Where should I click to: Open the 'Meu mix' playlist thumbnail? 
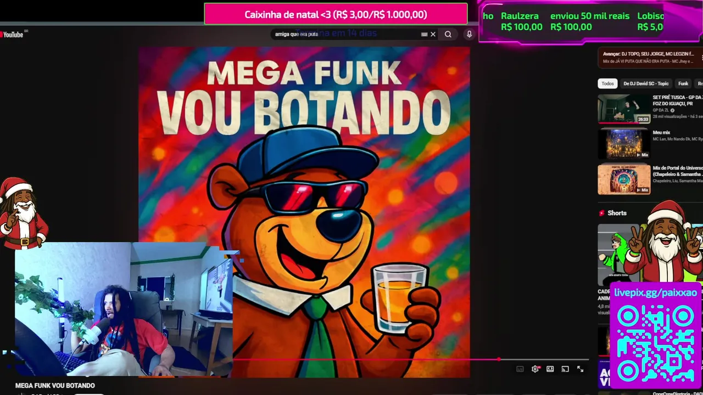coord(624,144)
